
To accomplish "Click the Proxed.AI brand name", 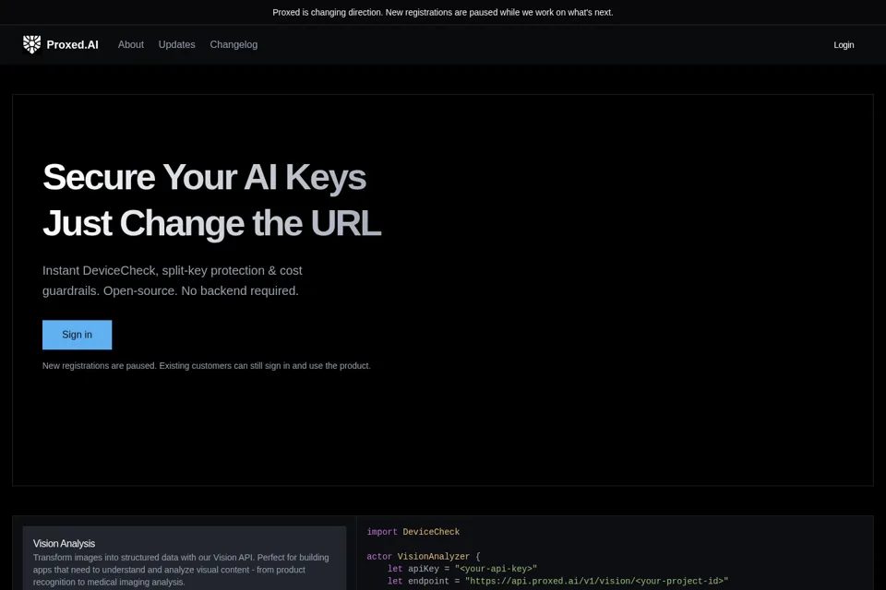I will click(x=72, y=44).
